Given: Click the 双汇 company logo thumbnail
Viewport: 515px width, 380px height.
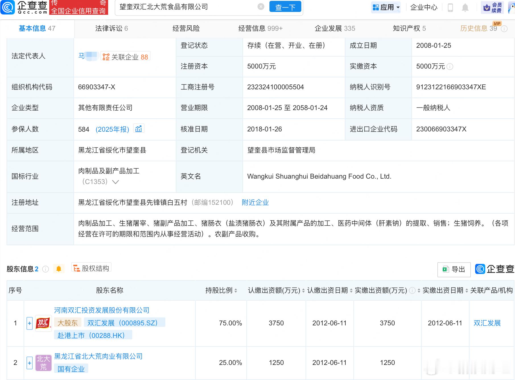Looking at the screenshot, I should (x=43, y=323).
